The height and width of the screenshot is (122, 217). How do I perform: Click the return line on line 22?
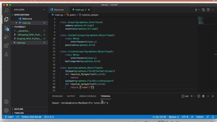tap(74, 78)
